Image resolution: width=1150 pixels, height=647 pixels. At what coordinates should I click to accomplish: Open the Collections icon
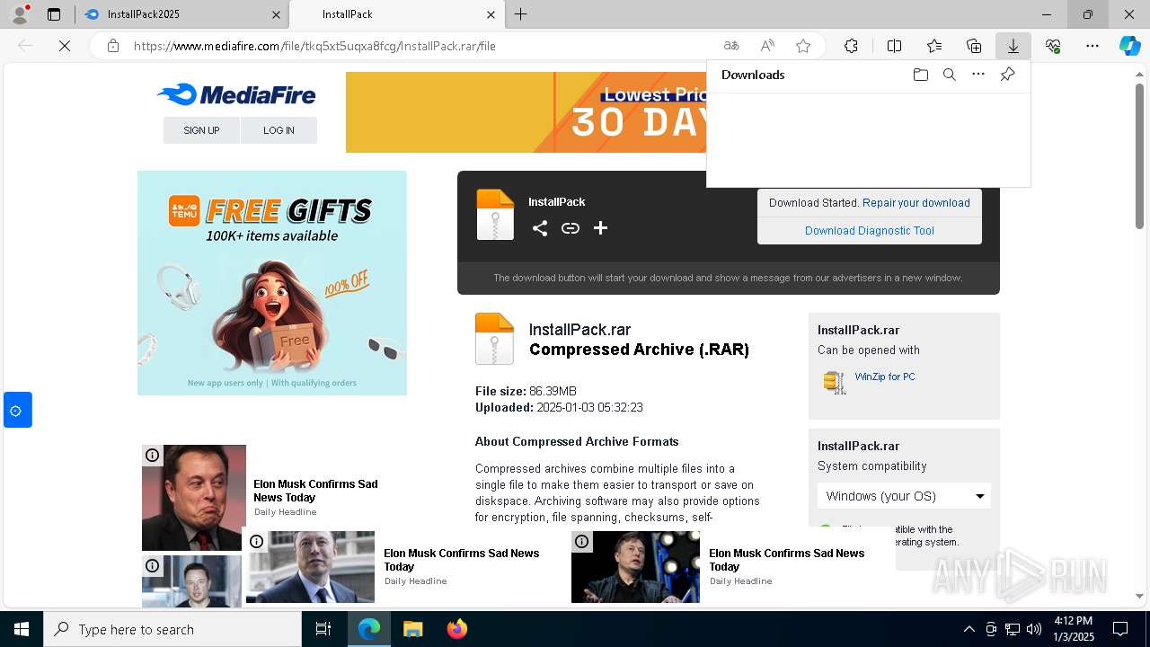(974, 46)
